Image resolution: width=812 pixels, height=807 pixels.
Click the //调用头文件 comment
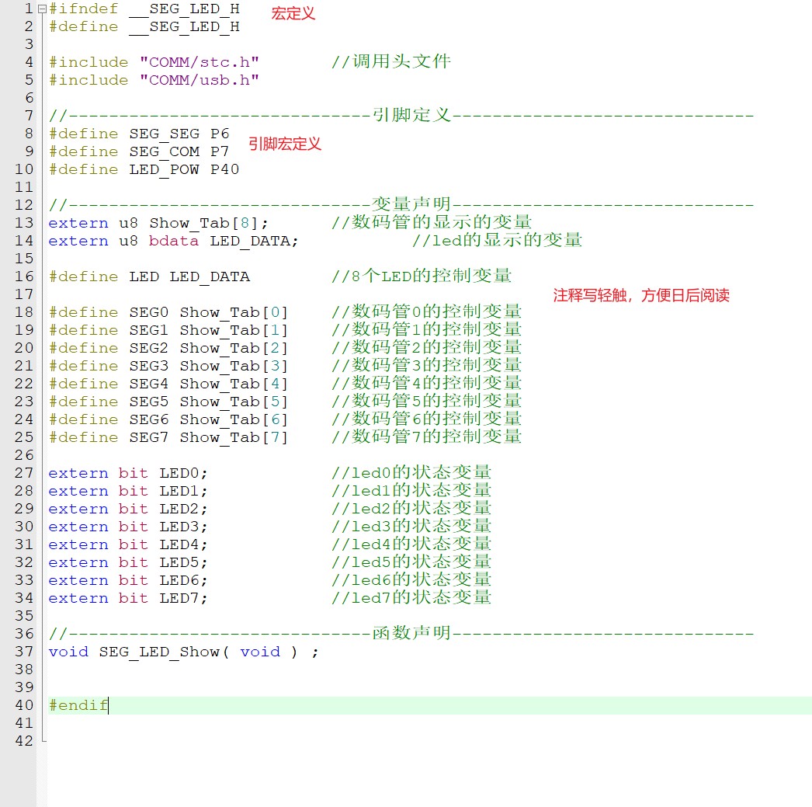click(x=391, y=61)
